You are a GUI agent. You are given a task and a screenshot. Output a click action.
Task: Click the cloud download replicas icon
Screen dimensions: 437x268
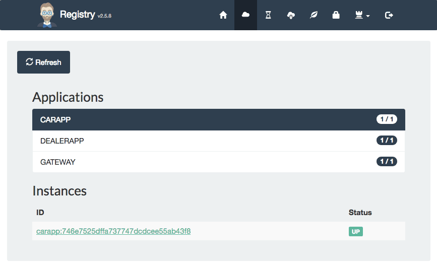tap(291, 15)
